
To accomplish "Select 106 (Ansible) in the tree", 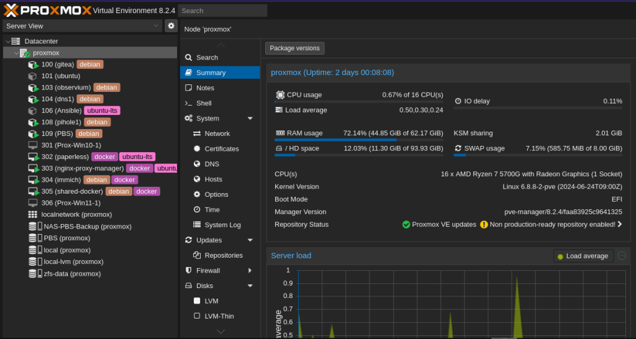I will (90, 111).
